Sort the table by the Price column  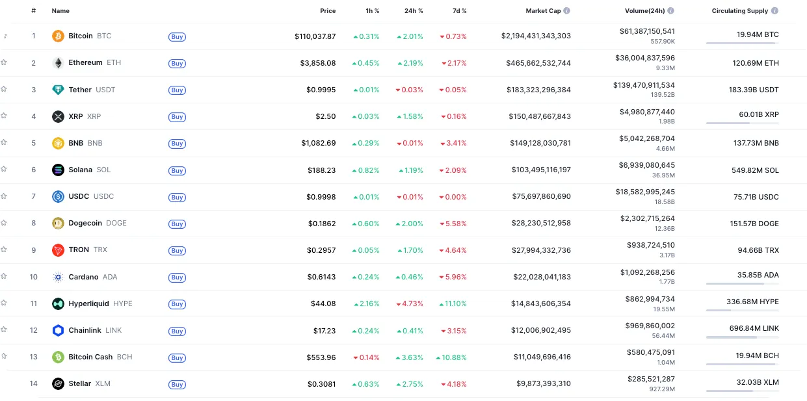328,10
